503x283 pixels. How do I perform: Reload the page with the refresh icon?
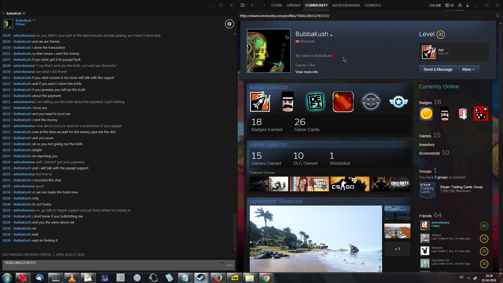(497, 16)
